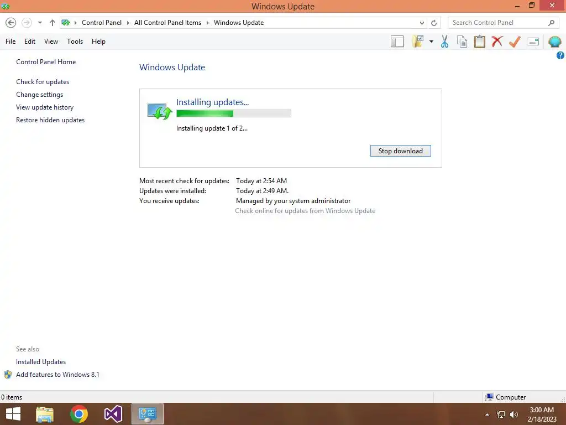The image size is (566, 425).
Task: Click the Paste clipboard icon
Action: click(479, 42)
